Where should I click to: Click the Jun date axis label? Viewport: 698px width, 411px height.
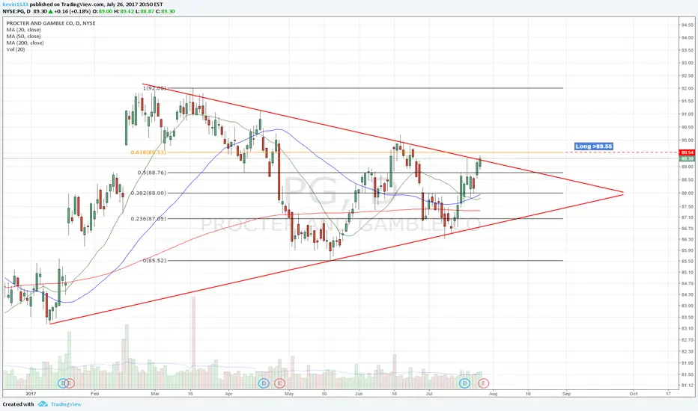pos(359,394)
